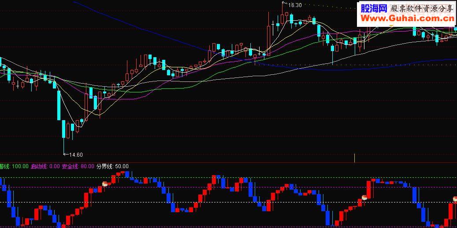Click the 股海网 logo in the watermark
The height and width of the screenshot is (228, 457).
pyautogui.click(x=374, y=9)
